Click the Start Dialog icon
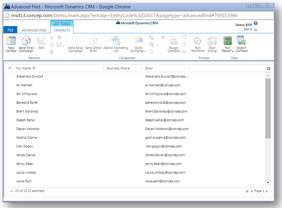Viewport: 282px width, 208px height. point(212,40)
